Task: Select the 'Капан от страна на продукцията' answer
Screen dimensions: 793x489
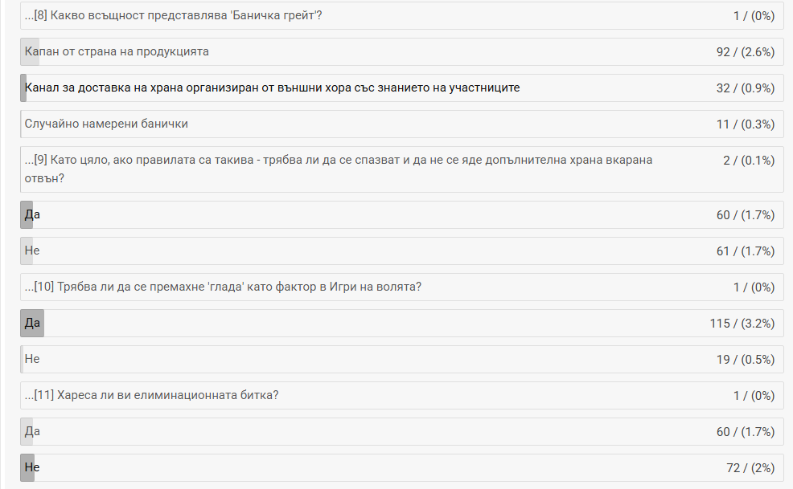Action: [x=117, y=51]
